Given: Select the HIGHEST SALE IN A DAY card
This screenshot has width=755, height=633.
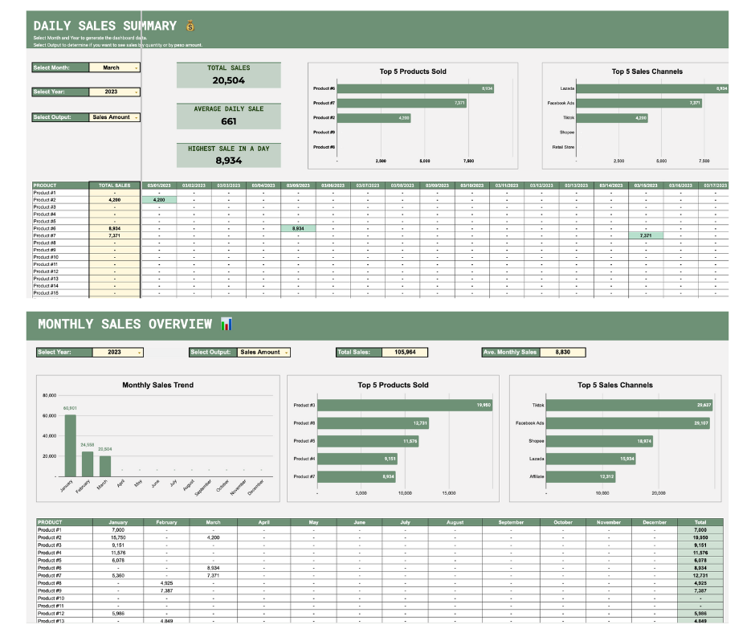Looking at the screenshot, I should tap(229, 155).
